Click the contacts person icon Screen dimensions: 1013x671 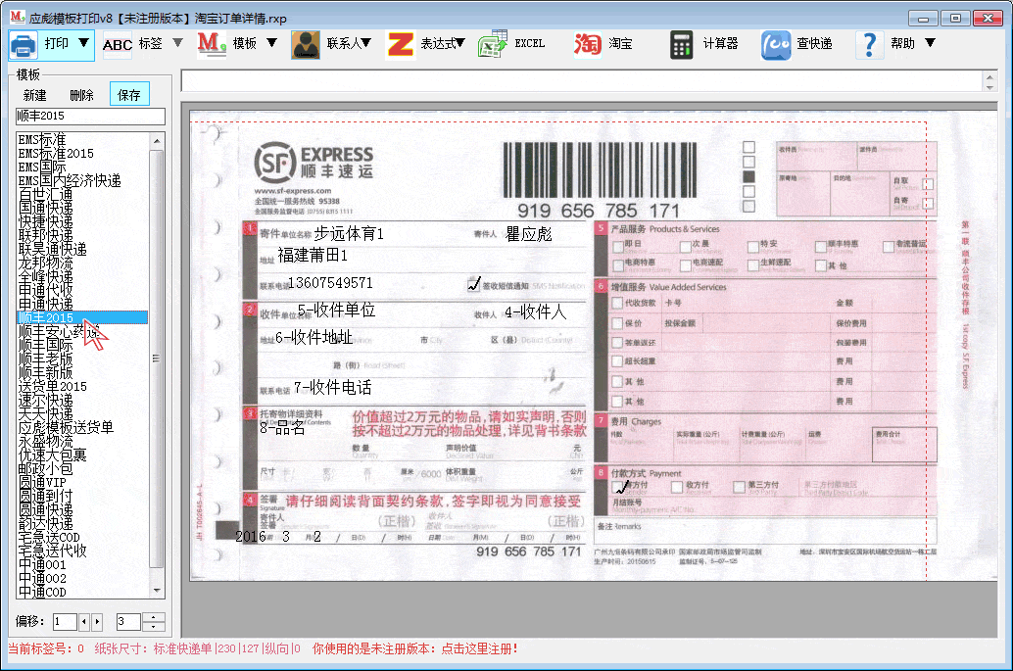click(305, 45)
